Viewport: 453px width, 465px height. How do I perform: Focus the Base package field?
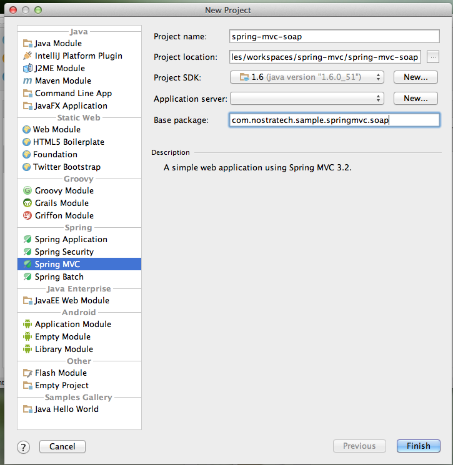334,120
